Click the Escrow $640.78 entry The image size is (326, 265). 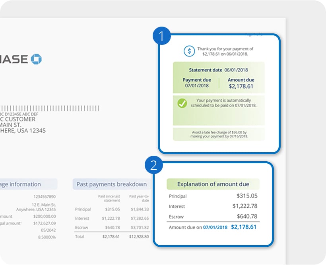pyautogui.click(x=213, y=217)
